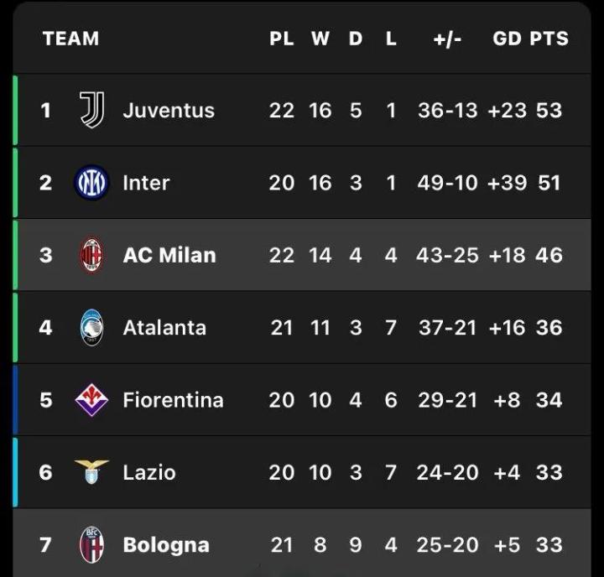Click the Atalanta club badge

click(91, 327)
